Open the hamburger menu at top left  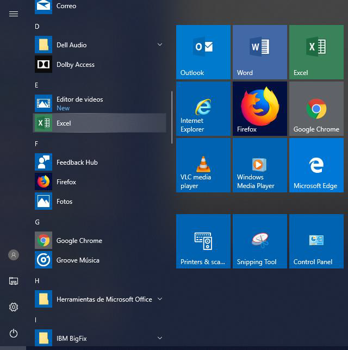14,14
